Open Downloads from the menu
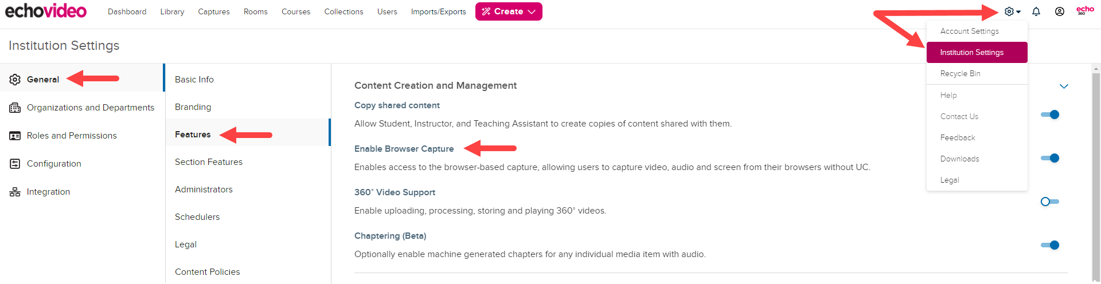Viewport: 1101px width, 284px height. point(977,159)
